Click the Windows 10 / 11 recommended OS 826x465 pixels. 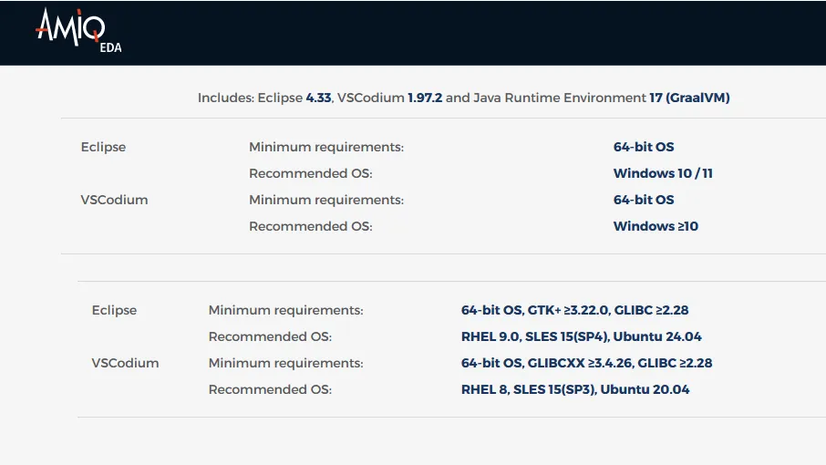[x=663, y=173]
